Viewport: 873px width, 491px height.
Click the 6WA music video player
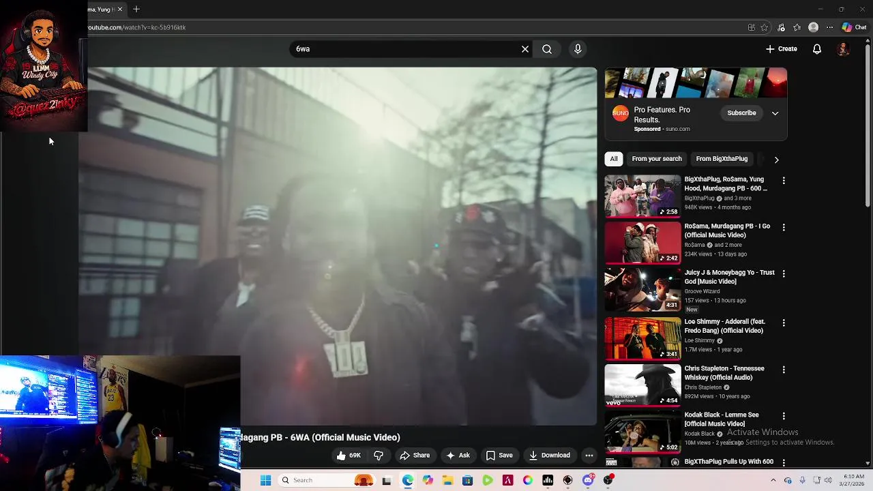338,245
